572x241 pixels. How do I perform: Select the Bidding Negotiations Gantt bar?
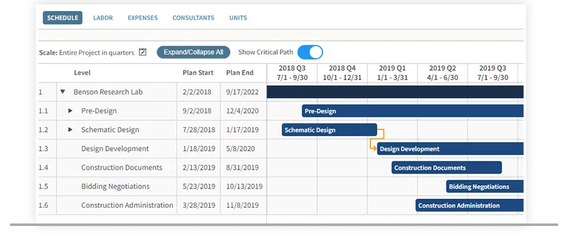(485, 187)
